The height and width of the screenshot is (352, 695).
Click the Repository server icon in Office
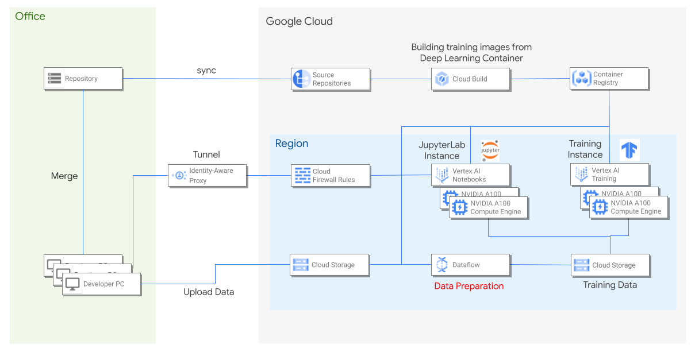55,79
